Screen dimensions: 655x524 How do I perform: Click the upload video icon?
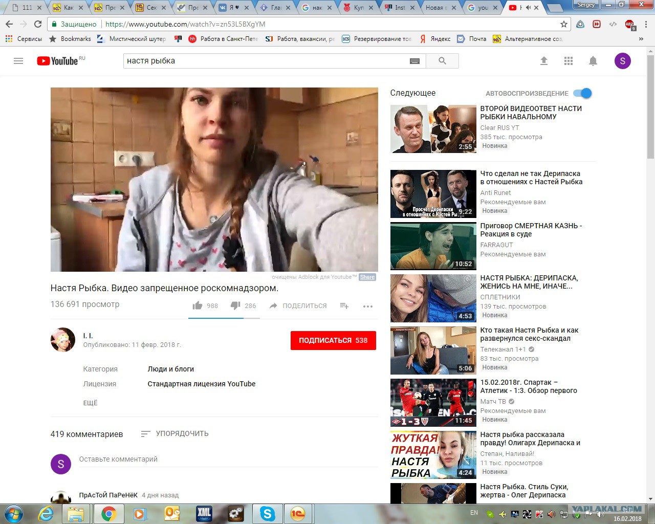(544, 61)
